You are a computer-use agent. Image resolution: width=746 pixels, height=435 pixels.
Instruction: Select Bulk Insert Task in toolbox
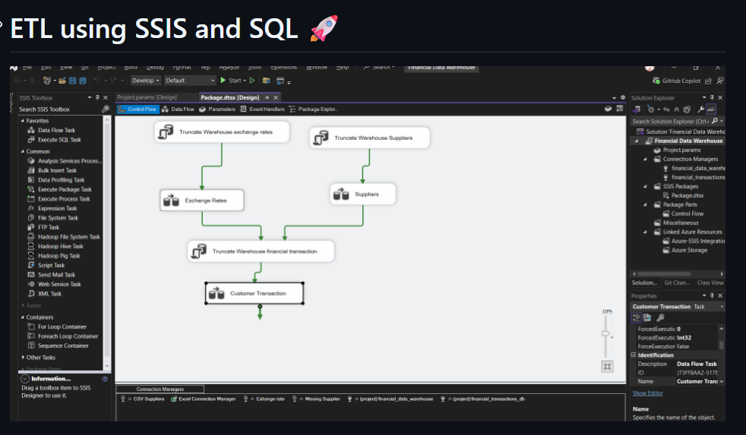(57, 170)
